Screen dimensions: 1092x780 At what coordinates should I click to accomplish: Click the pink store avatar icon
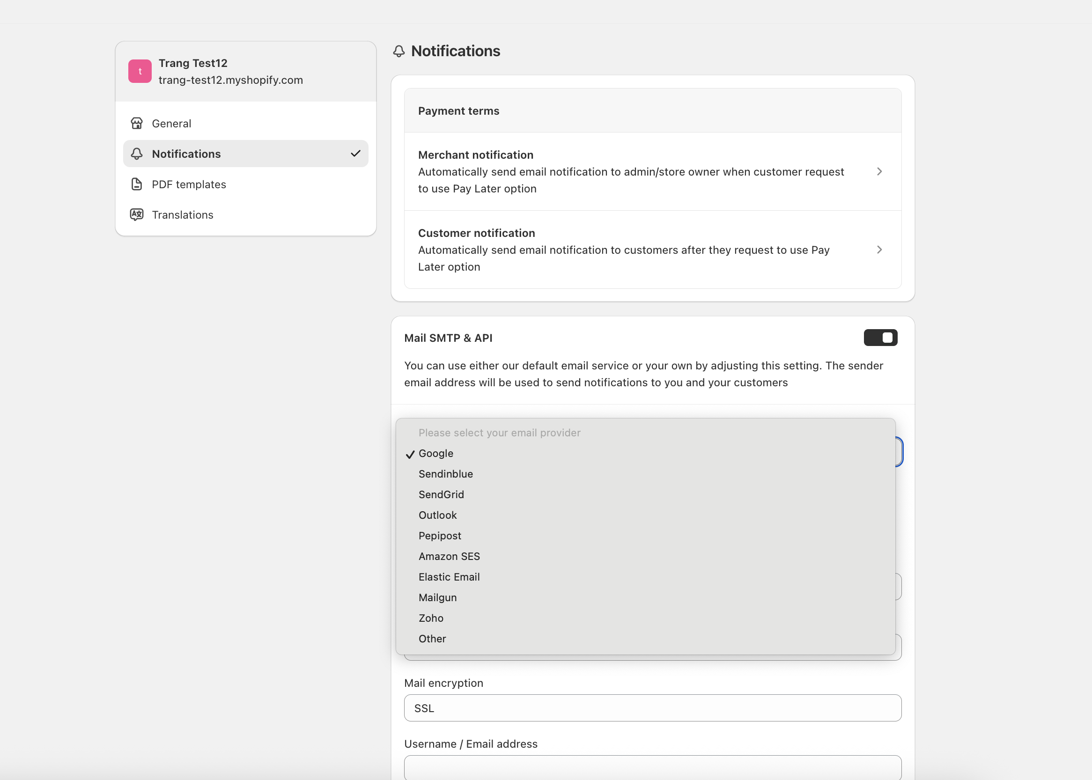pos(140,71)
